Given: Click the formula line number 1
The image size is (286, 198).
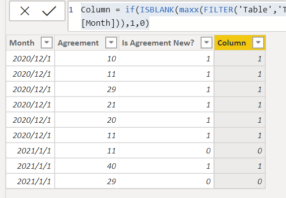Looking at the screenshot, I should 71,10.
